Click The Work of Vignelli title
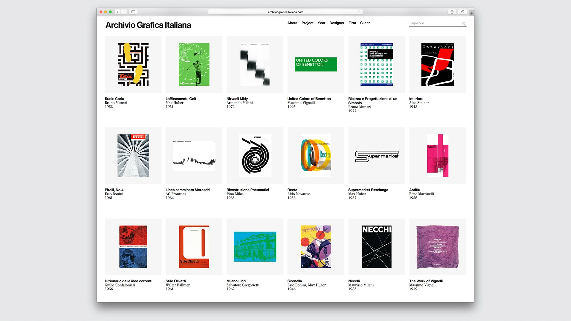Image resolution: width=571 pixels, height=321 pixels. (426, 281)
